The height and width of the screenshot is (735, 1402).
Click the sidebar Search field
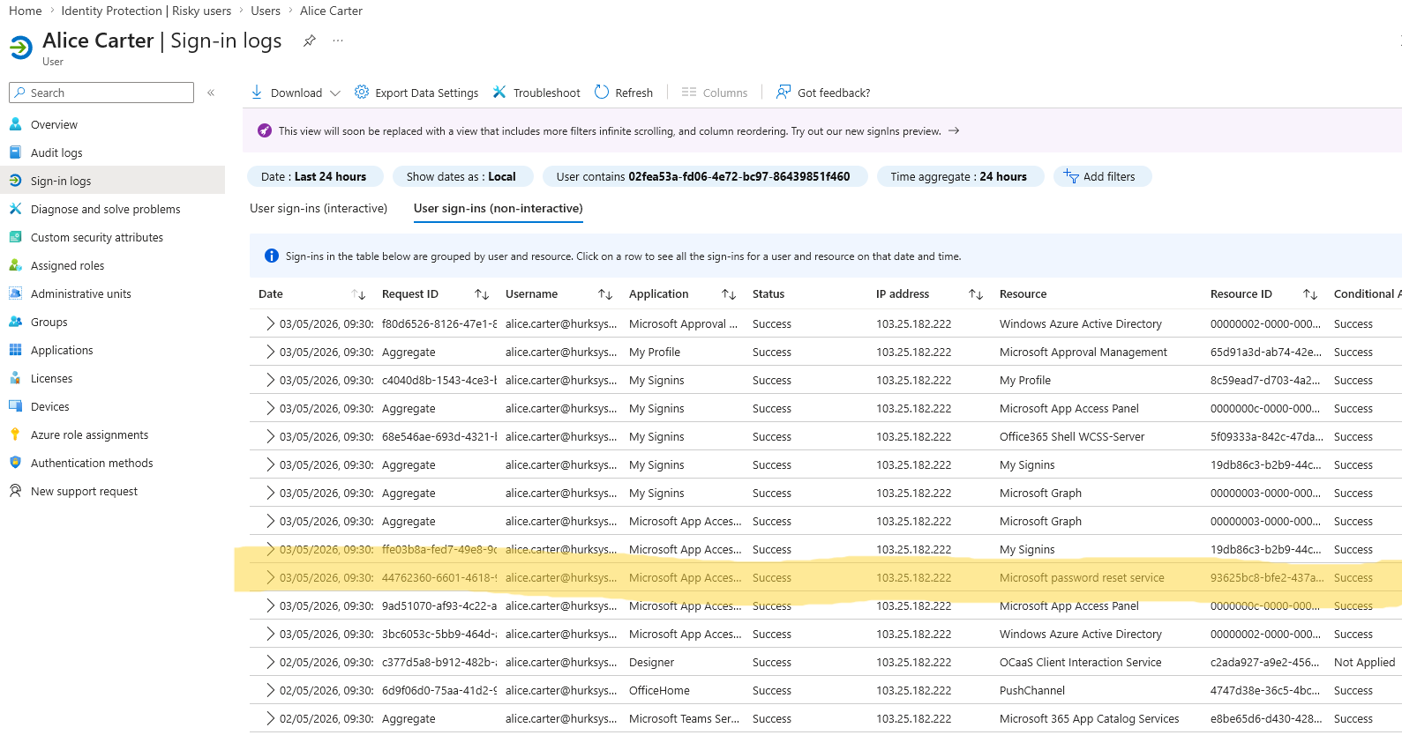101,93
